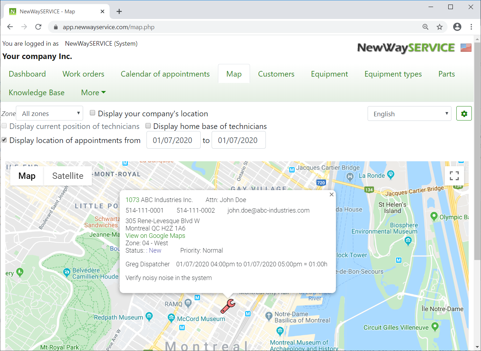Screen dimensions: 481x351
Task: Enable Display home base of technicians
Action: [x=148, y=125]
